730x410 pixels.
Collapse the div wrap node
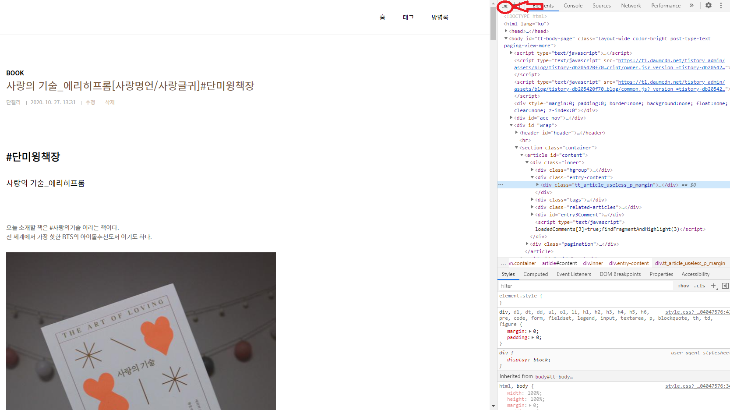(511, 125)
